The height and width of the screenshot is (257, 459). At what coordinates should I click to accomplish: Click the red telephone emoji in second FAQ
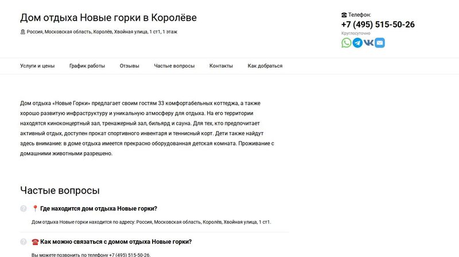click(x=35, y=242)
